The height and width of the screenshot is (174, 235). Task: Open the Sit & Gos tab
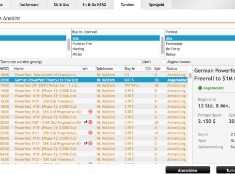tap(62, 4)
